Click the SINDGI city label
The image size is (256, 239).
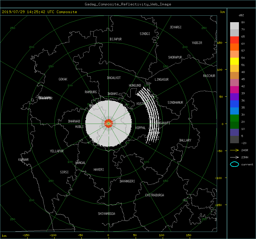145,34
